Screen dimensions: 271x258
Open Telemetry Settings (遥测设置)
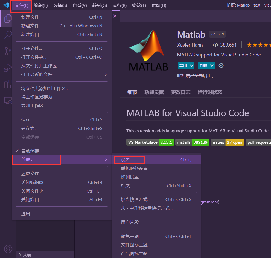[156, 177]
